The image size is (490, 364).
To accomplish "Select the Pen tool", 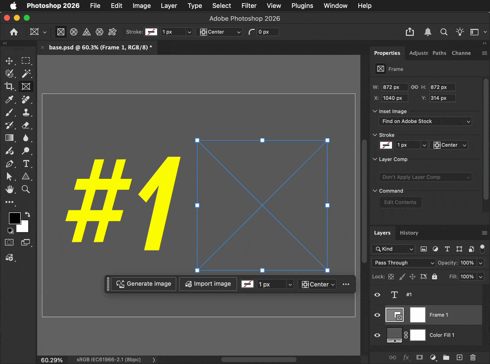I will [9, 164].
